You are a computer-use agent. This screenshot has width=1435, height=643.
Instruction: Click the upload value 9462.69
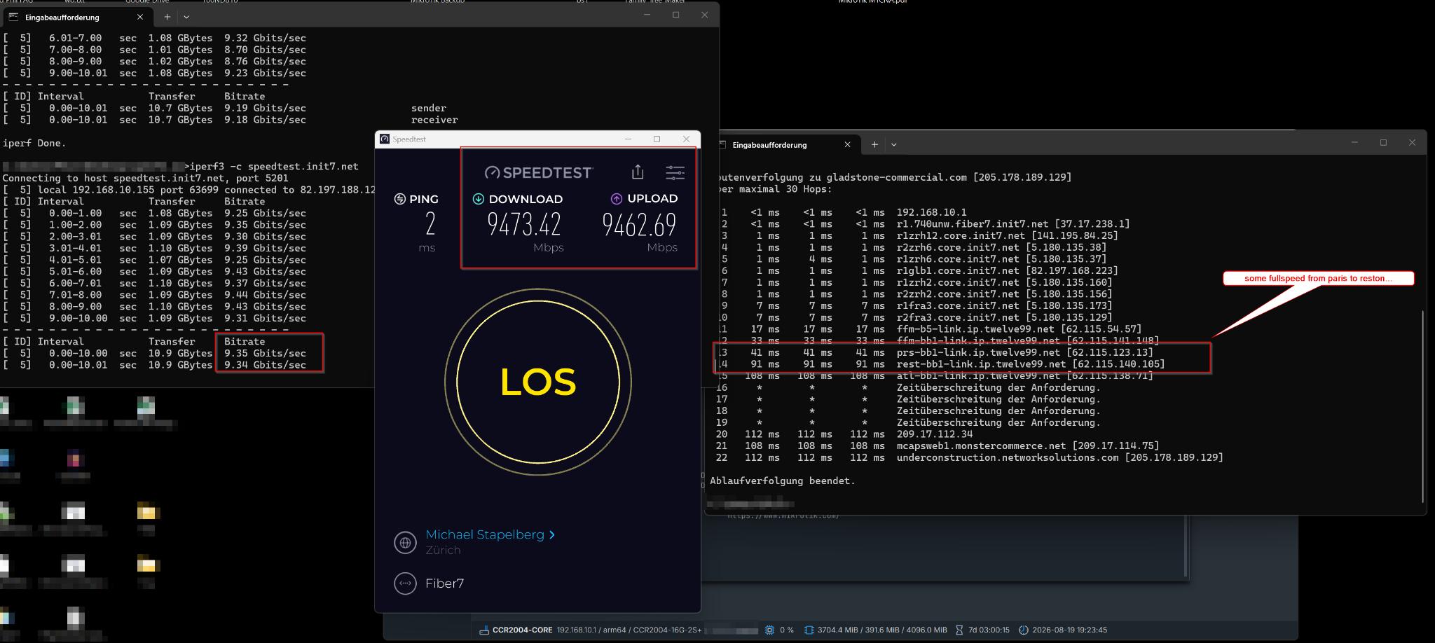(639, 224)
